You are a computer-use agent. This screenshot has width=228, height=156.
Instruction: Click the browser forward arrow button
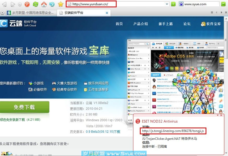click(13, 4)
